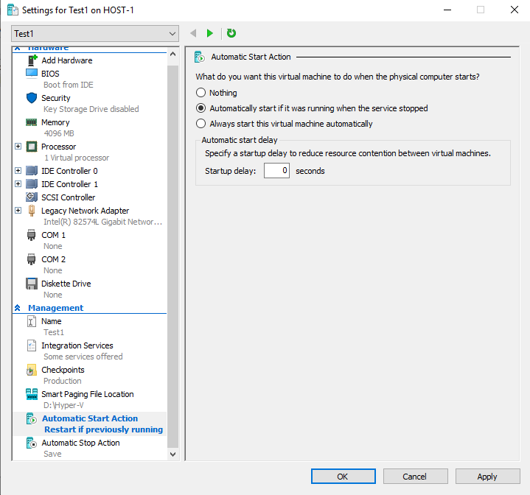Click the tree scrollbar down arrow
Screen dimensions: 530x495
click(172, 454)
